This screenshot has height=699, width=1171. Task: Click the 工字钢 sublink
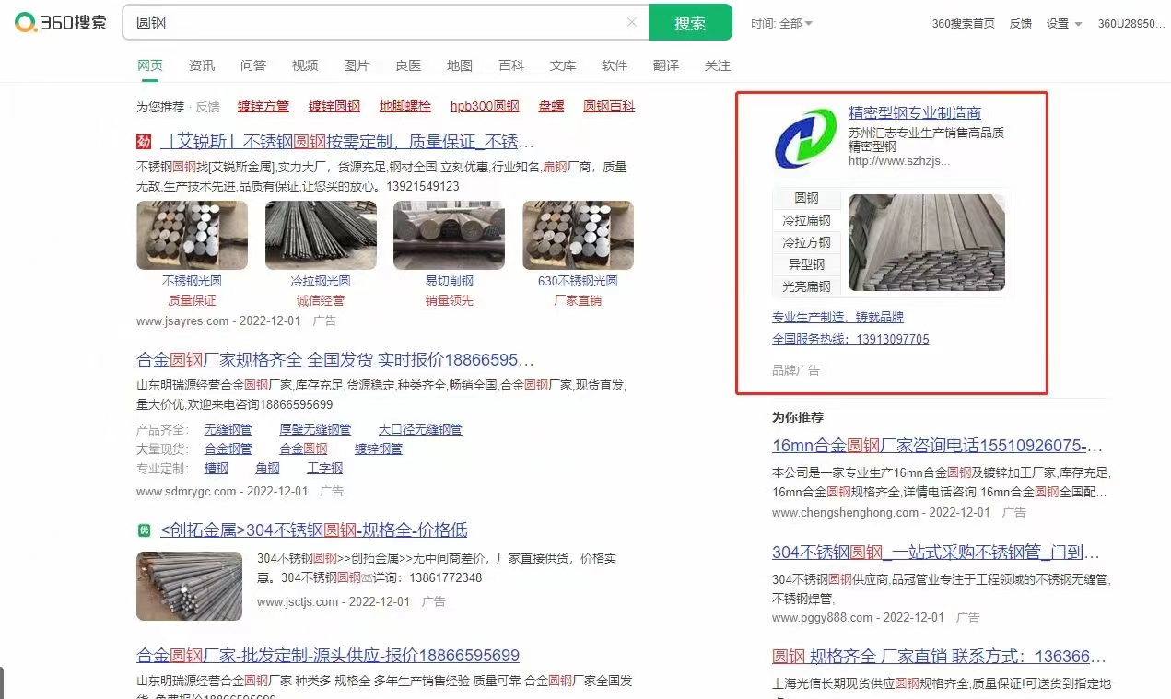pos(325,468)
